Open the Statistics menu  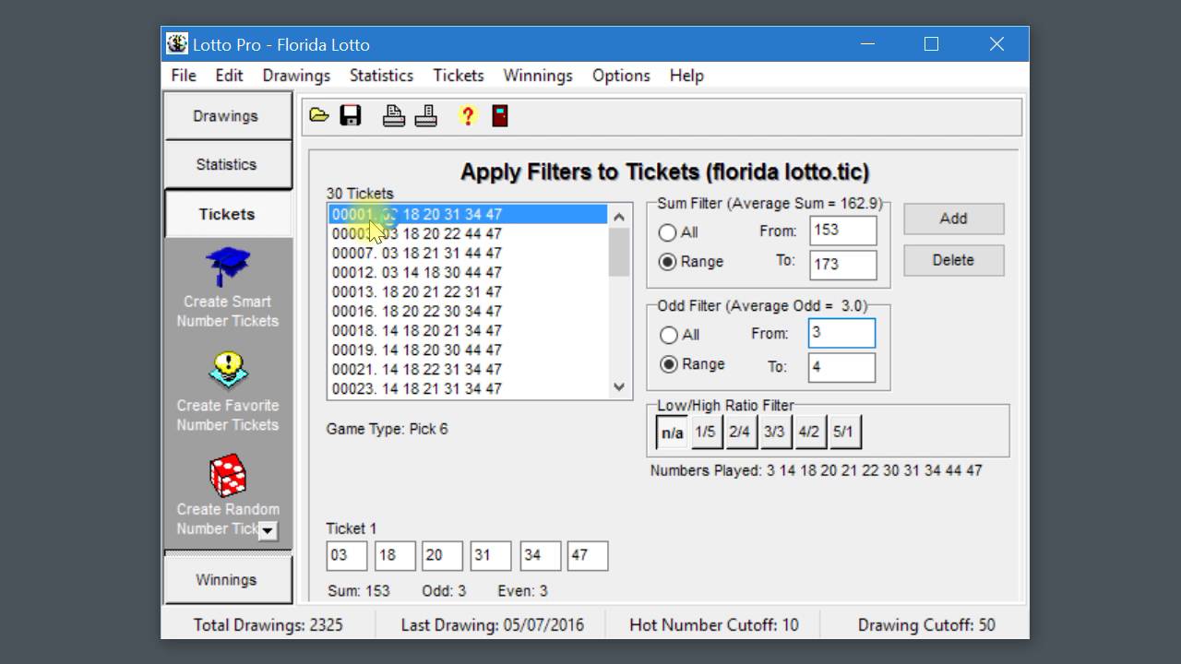pyautogui.click(x=381, y=76)
